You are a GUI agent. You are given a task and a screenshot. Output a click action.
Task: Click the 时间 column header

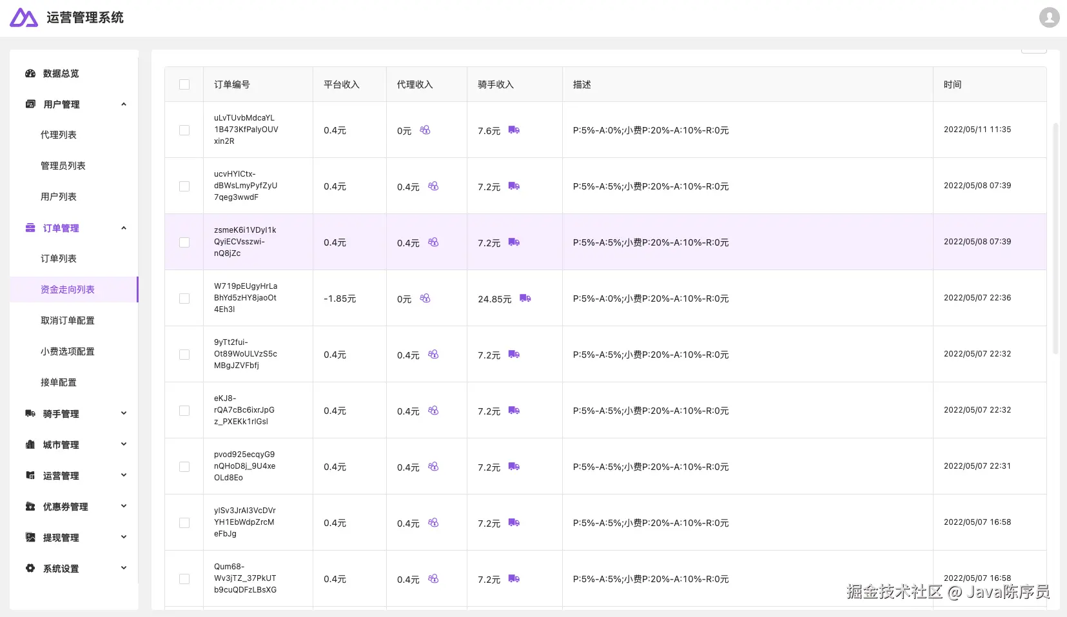point(952,84)
